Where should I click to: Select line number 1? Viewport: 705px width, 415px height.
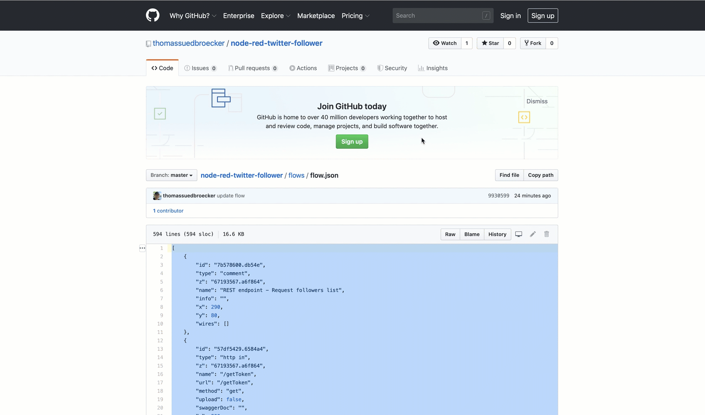pos(161,248)
